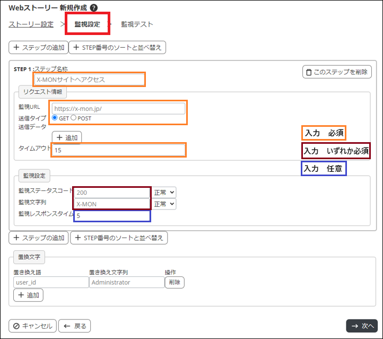Screen dimensions: 383x339
Task: Click the 監視URL input field
Action: (118, 108)
